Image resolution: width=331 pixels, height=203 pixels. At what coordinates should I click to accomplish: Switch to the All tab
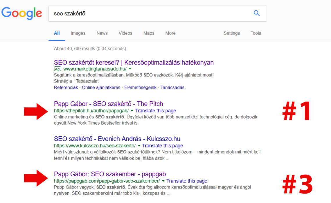point(57,33)
